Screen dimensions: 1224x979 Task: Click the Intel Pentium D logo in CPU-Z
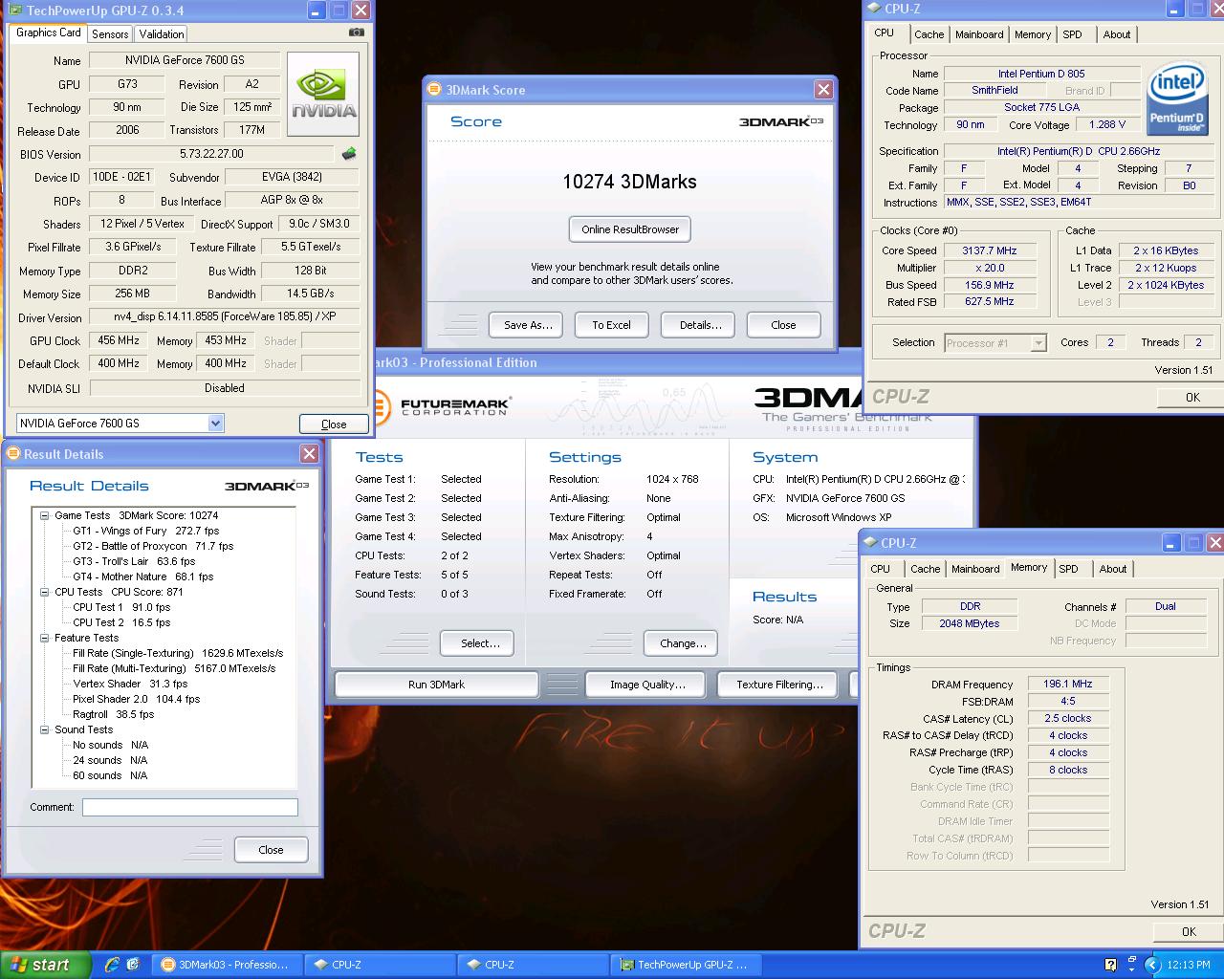[1177, 100]
